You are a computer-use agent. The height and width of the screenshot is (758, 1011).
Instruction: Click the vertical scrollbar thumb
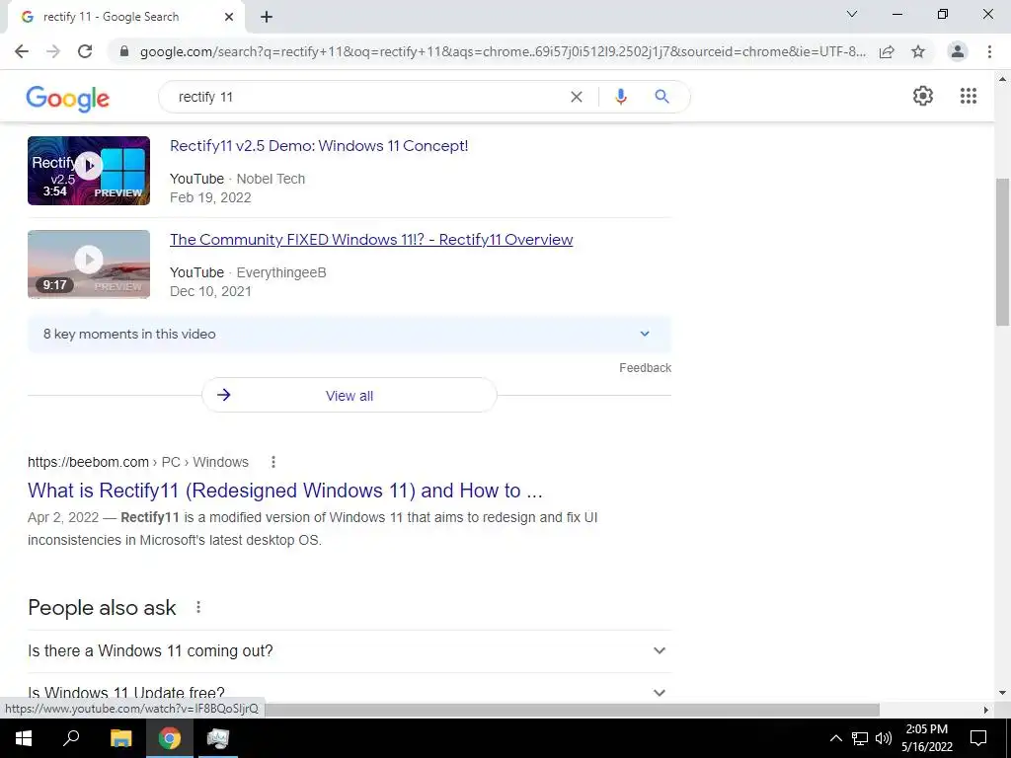[x=1003, y=252]
